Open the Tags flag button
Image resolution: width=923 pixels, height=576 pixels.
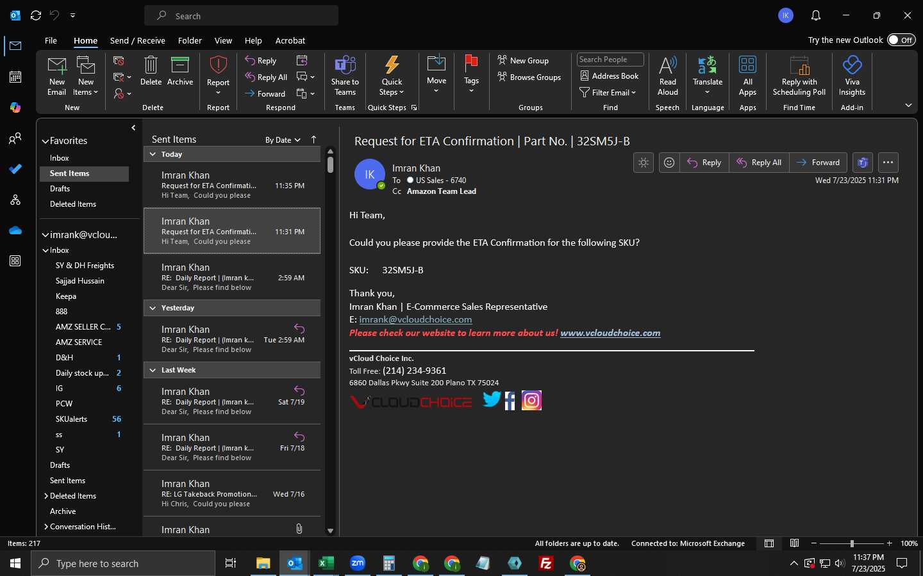click(471, 74)
